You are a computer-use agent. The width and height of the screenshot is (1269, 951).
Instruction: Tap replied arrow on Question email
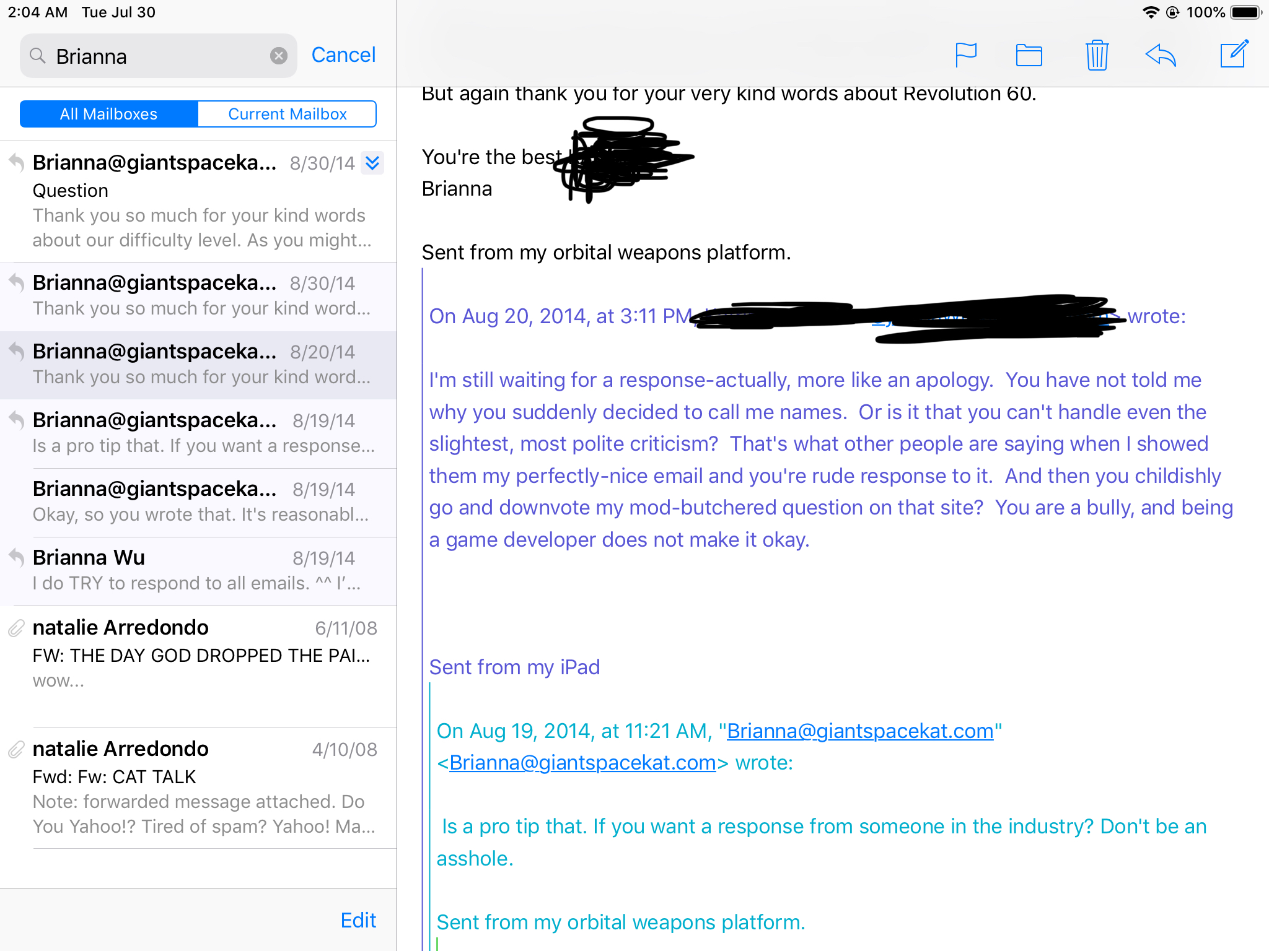coord(17,163)
